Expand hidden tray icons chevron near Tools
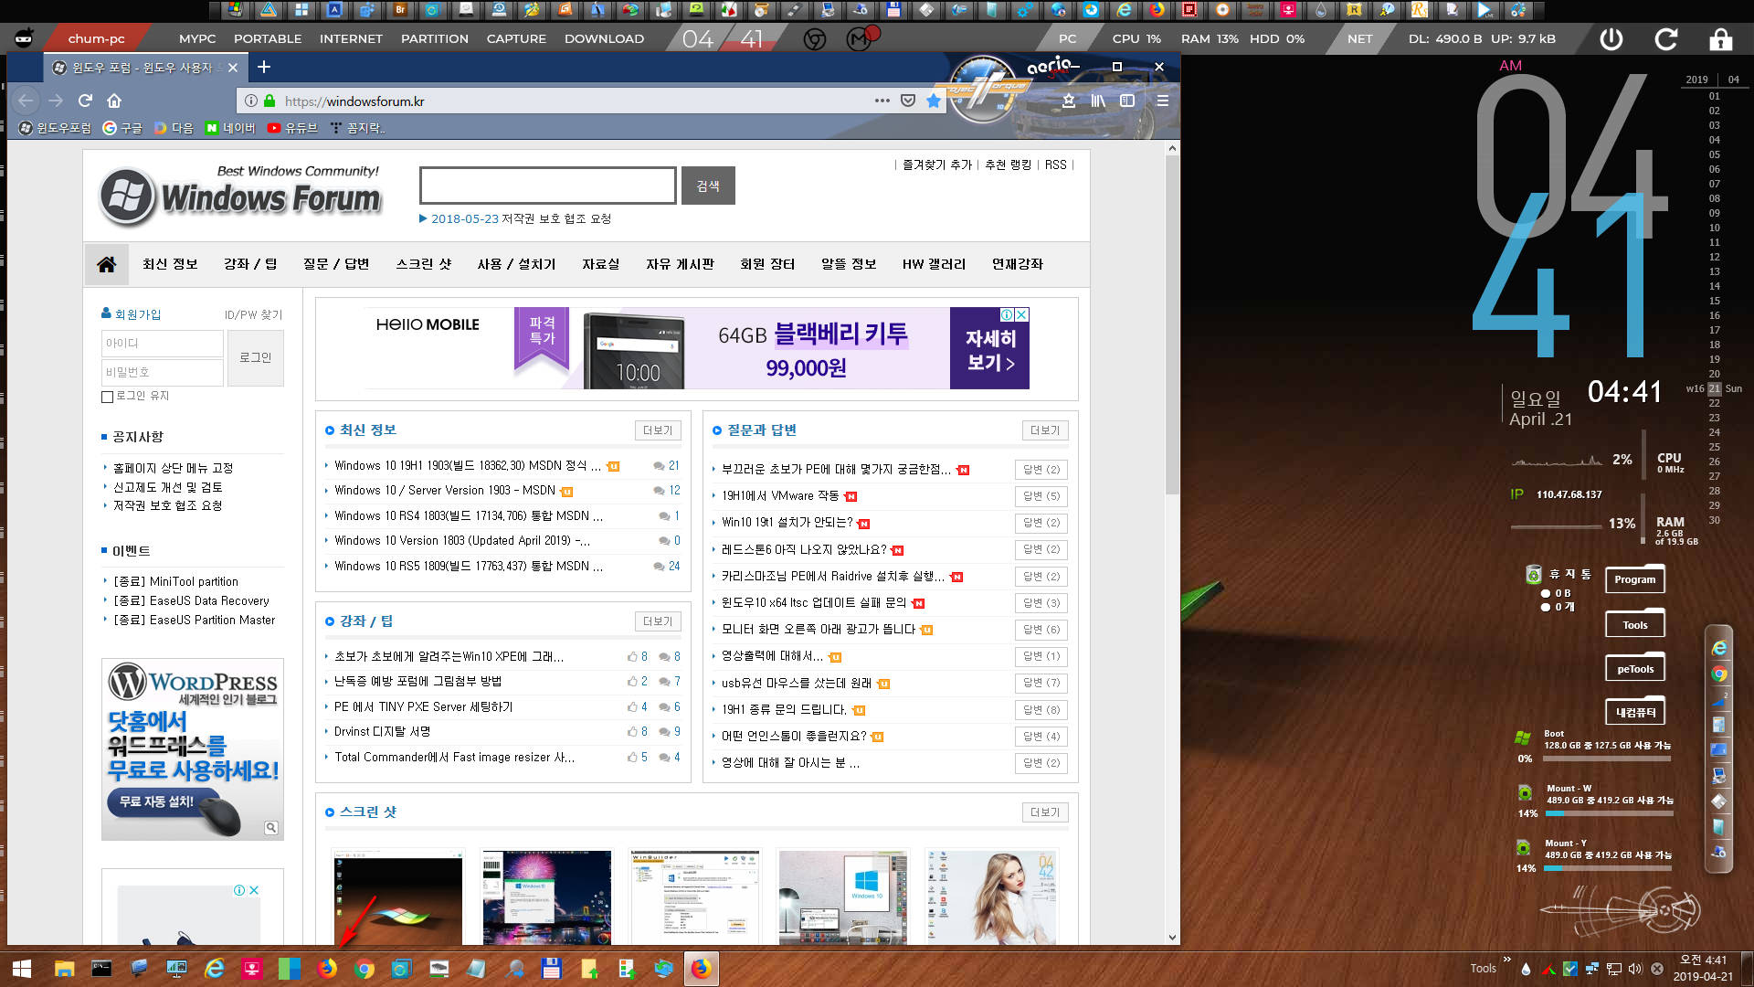 tap(1507, 960)
